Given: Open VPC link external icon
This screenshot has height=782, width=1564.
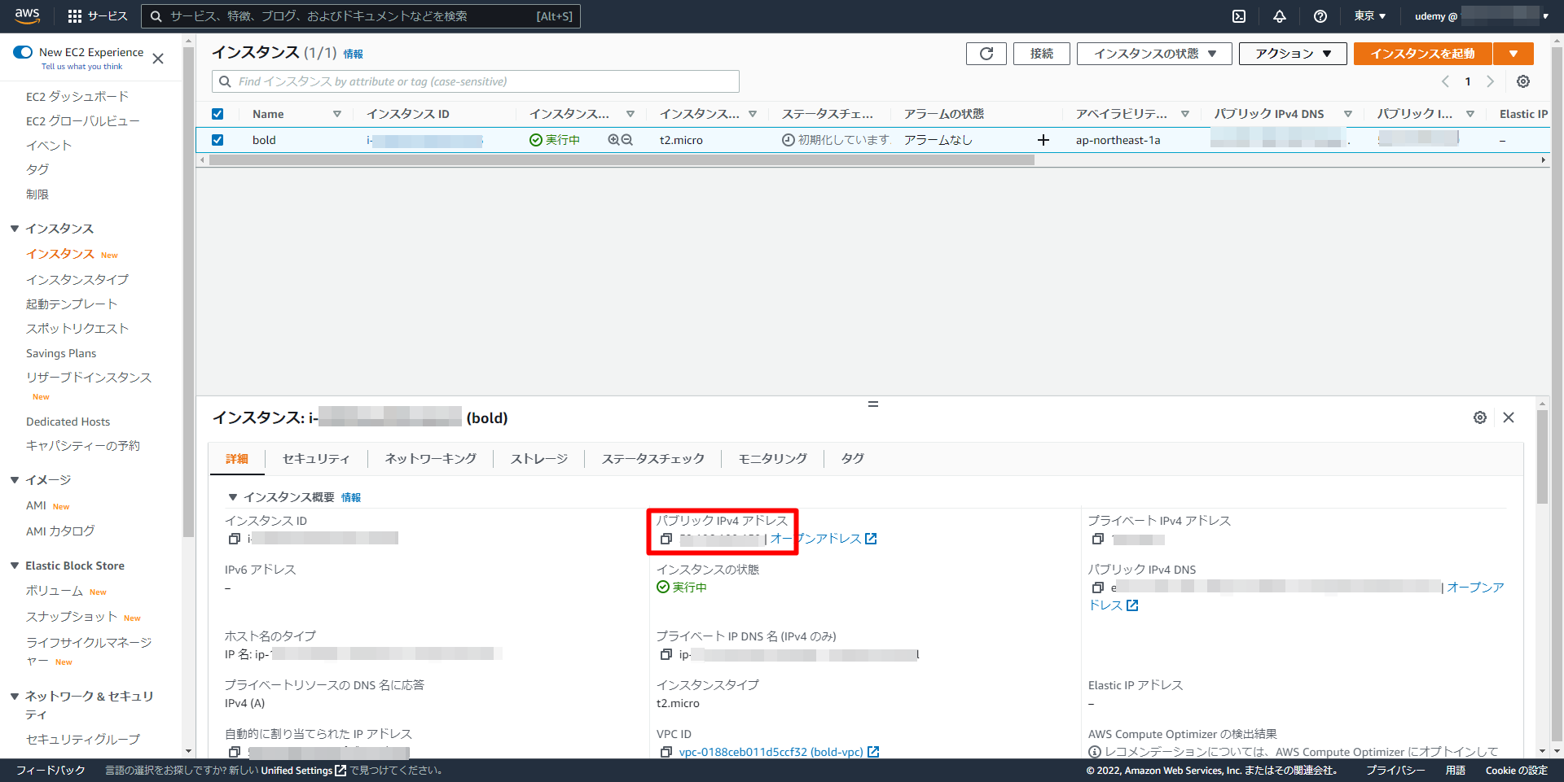Looking at the screenshot, I should 873,752.
